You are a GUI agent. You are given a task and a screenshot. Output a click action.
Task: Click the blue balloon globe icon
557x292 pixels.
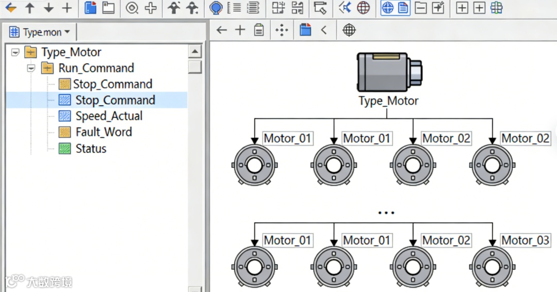pos(216,8)
